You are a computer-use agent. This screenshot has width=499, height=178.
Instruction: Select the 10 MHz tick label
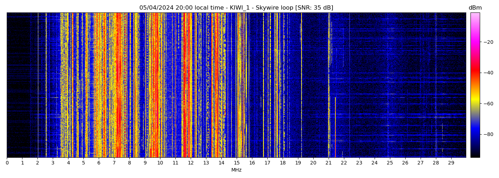click(x=160, y=163)
